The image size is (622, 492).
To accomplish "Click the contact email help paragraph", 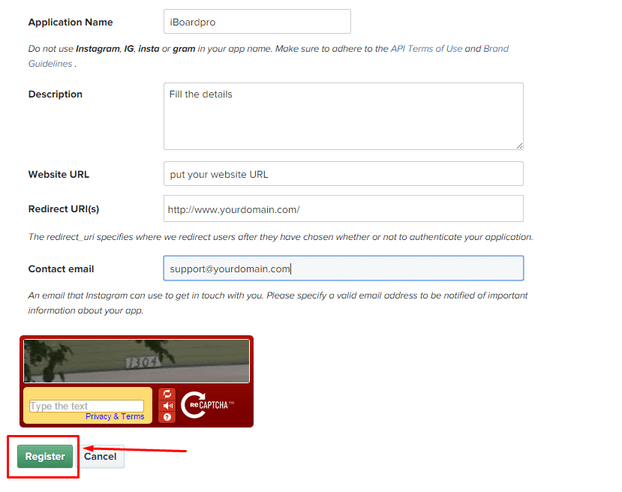I will pyautogui.click(x=278, y=303).
